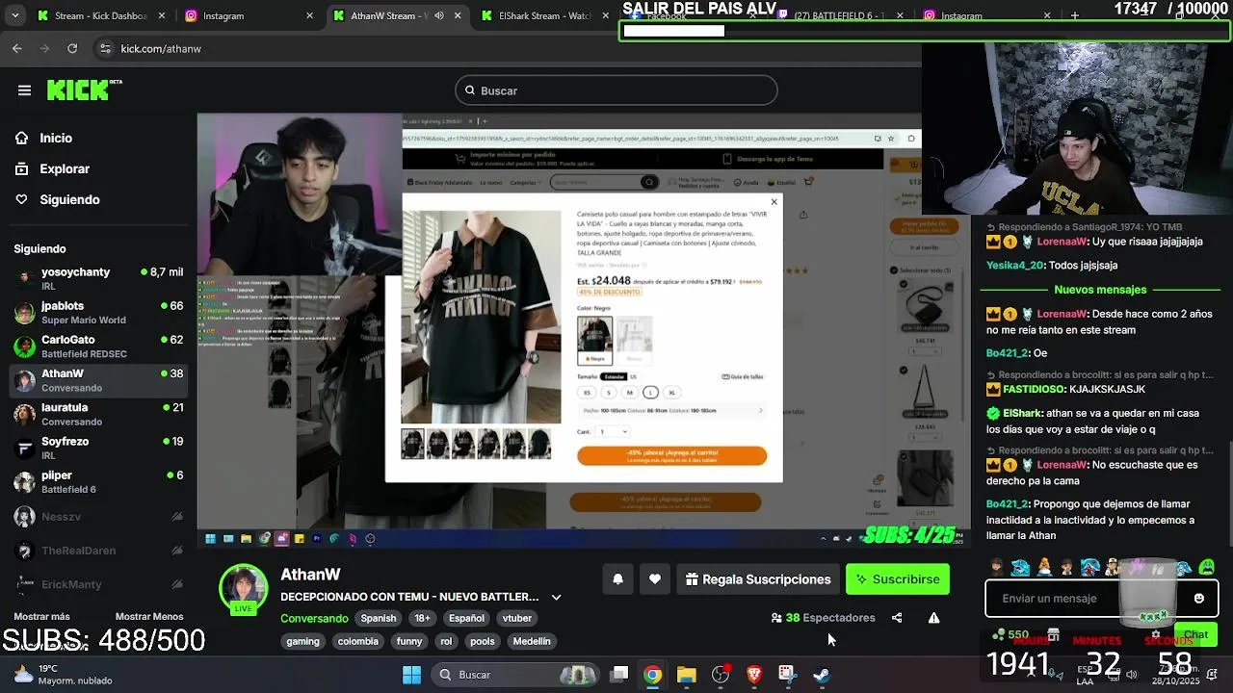1233x693 pixels.
Task: Focus the Kick Buscar search field
Action: click(616, 90)
